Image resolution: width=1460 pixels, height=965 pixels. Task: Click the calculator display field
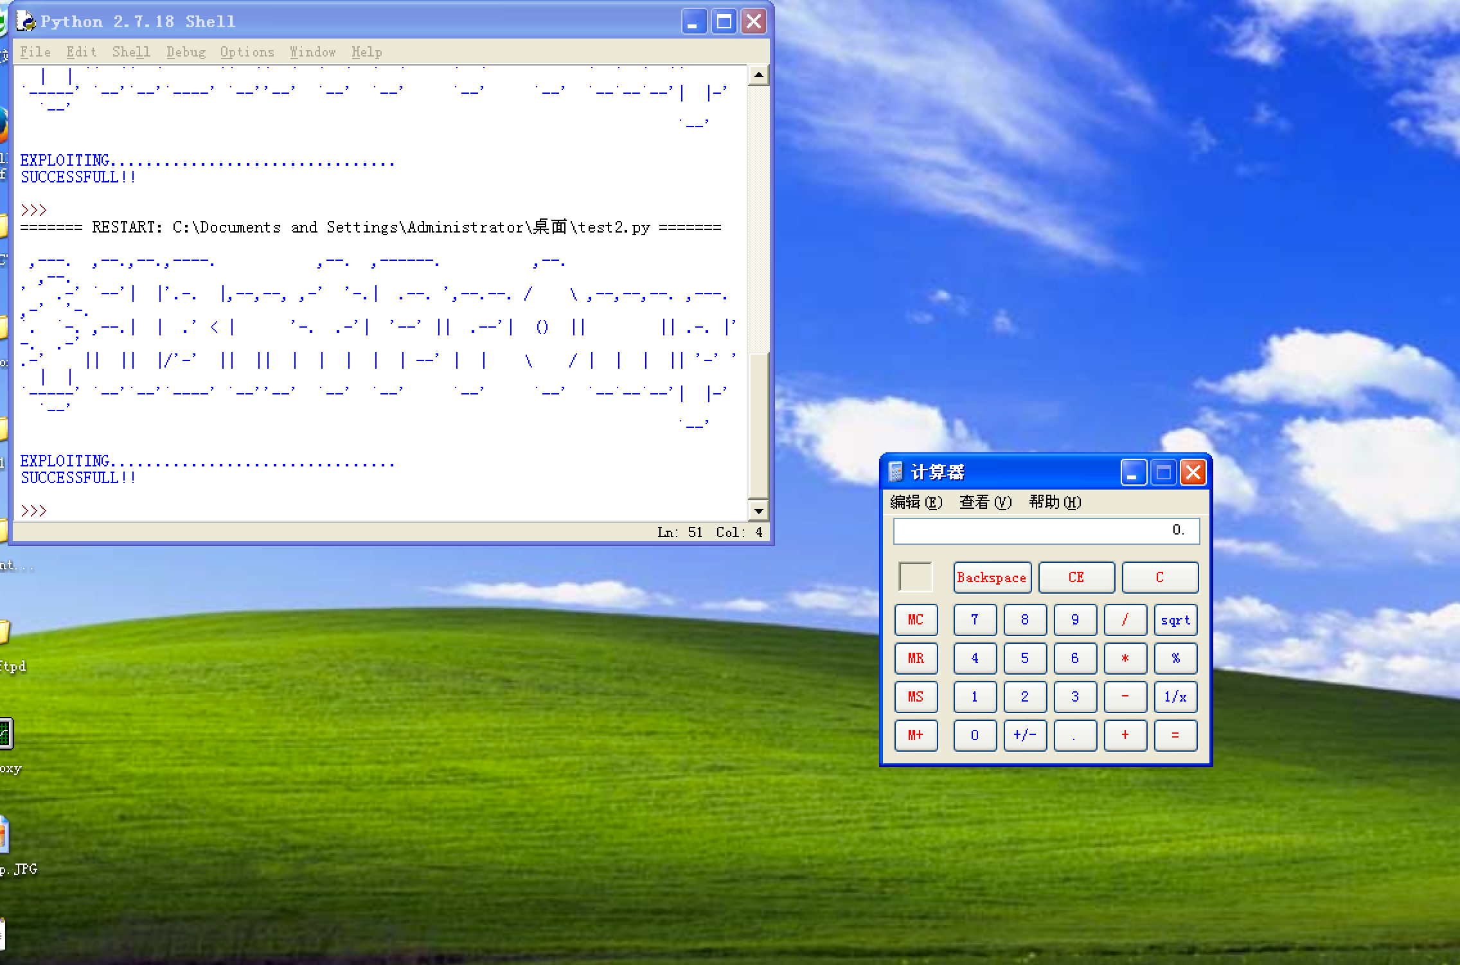pos(1046,531)
